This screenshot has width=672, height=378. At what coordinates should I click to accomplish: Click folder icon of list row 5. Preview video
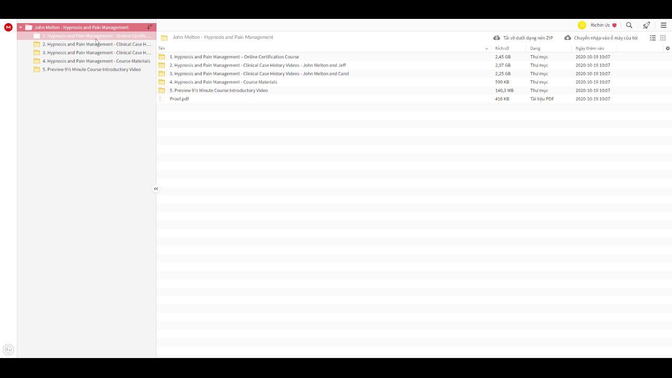[x=162, y=90]
